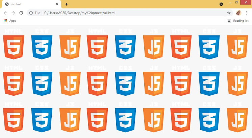252x138 pixels.
Task: Open the Apps shortcut in bookmarks bar
Action: pyautogui.click(x=10, y=21)
